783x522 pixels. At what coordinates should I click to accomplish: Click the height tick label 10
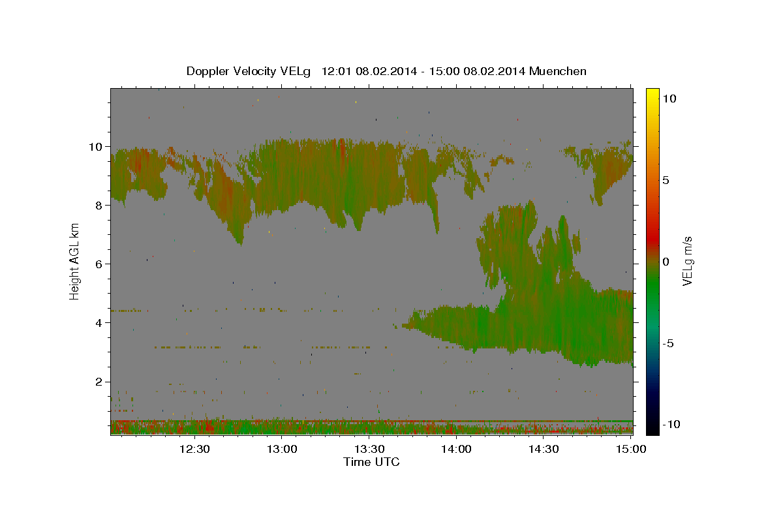point(97,147)
